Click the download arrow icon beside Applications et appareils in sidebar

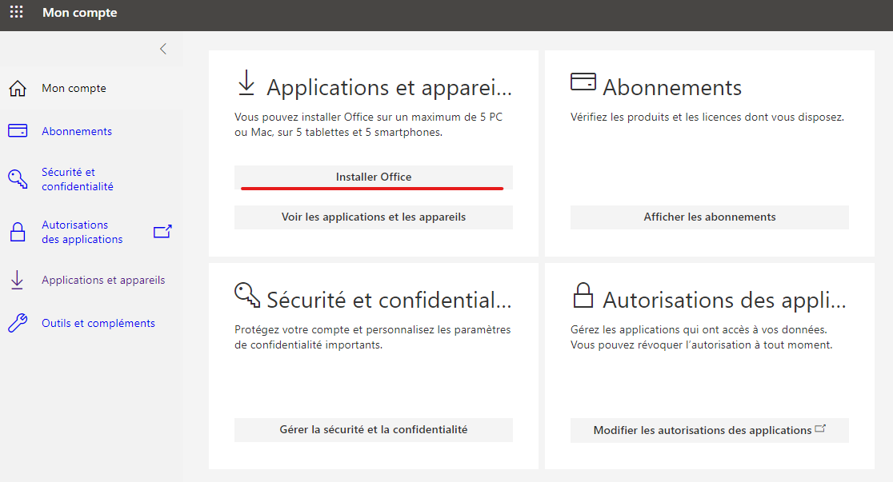tap(18, 280)
